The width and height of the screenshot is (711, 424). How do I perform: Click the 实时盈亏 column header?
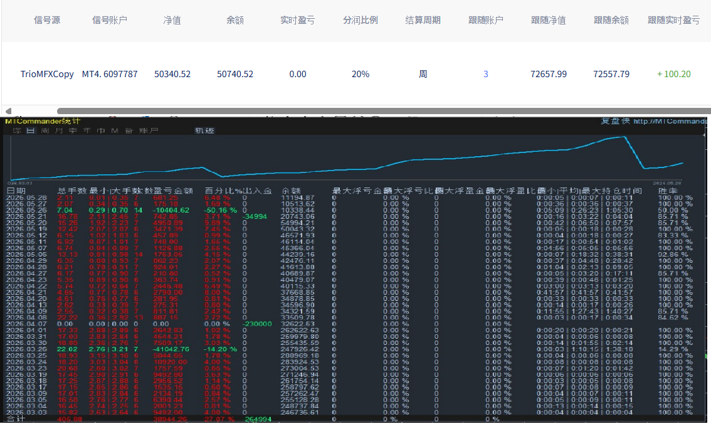tap(297, 20)
